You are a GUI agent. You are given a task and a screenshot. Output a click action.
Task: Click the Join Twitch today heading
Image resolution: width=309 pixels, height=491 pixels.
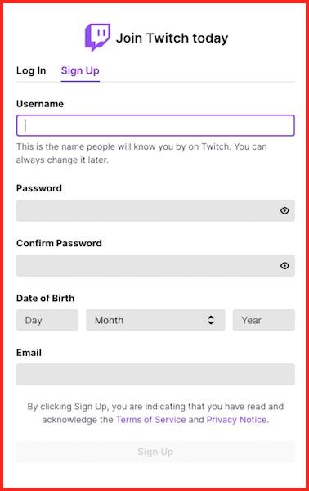[x=172, y=38]
